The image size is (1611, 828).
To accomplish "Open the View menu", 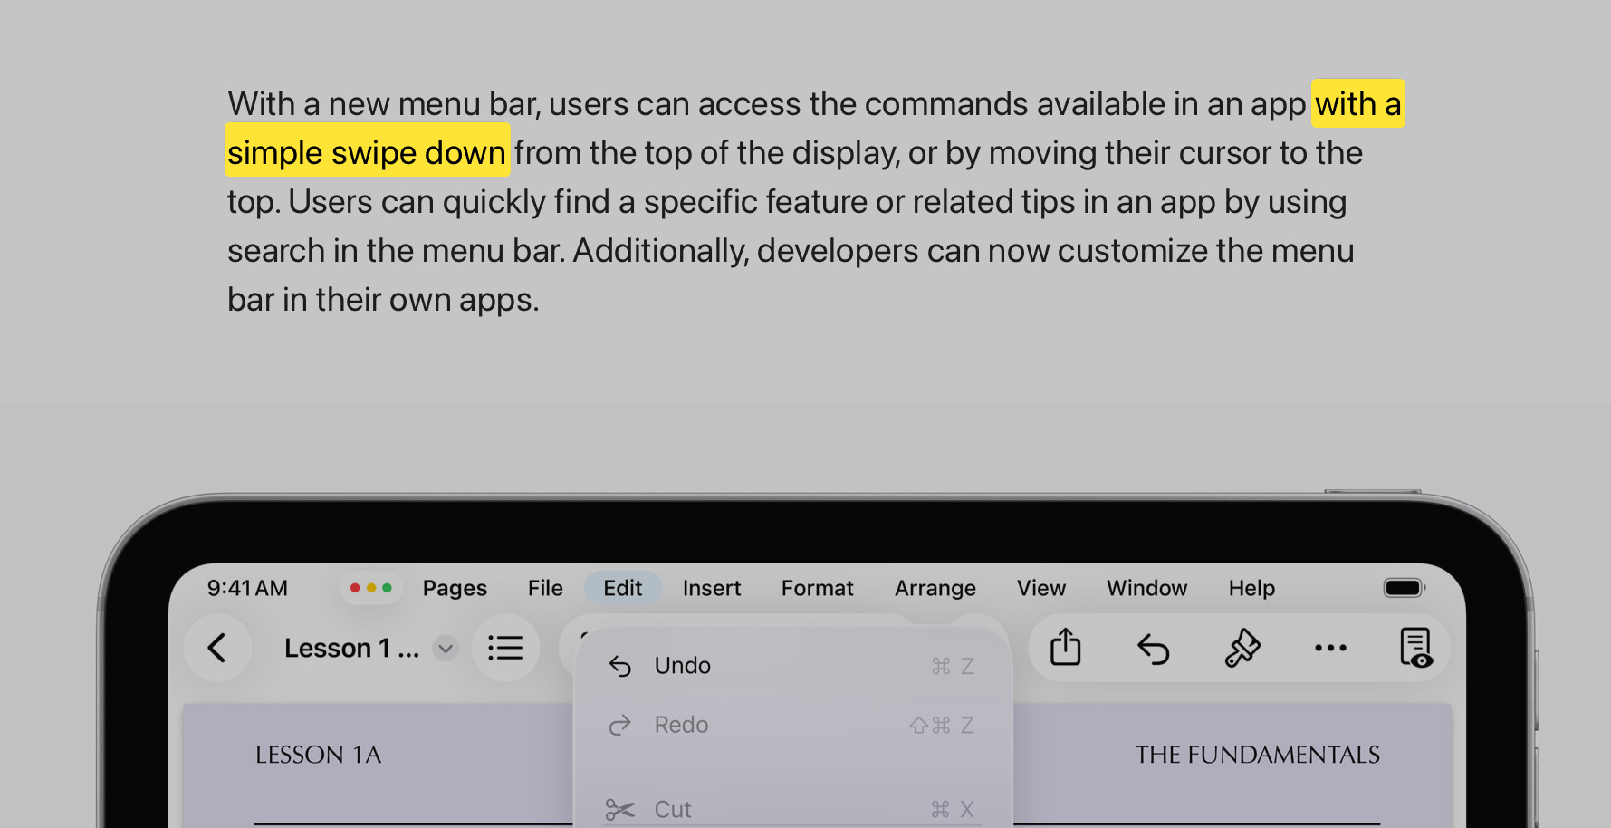I will point(1041,588).
